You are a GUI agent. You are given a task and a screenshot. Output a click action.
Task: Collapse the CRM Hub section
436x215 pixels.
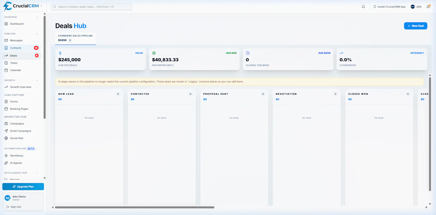tap(37, 34)
